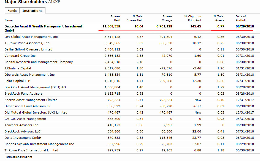Click Baillie Gifford Overseas Limited
This screenshot has height=161, width=260.
coord(28,49)
